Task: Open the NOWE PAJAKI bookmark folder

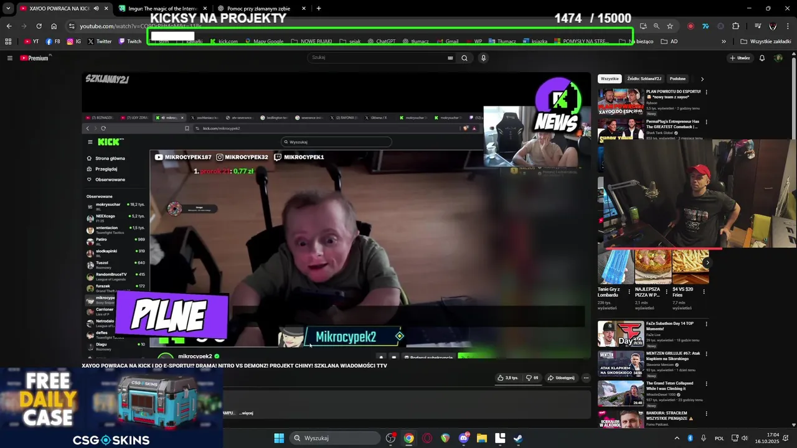Action: pos(311,42)
